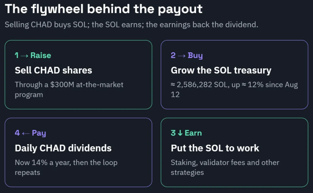The height and width of the screenshot is (193, 313).
Task: Select the Put the SOL to work heading
Action: (x=215, y=148)
